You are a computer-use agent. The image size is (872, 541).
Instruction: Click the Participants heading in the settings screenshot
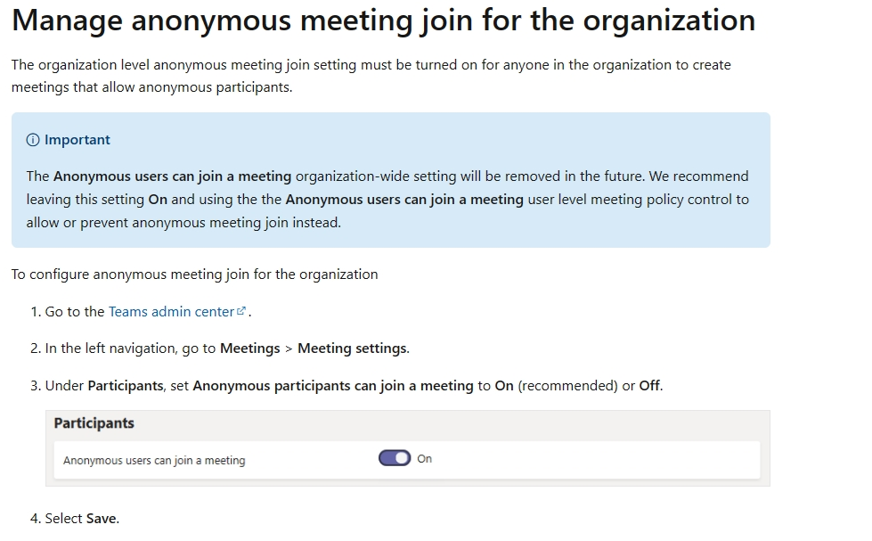(94, 423)
